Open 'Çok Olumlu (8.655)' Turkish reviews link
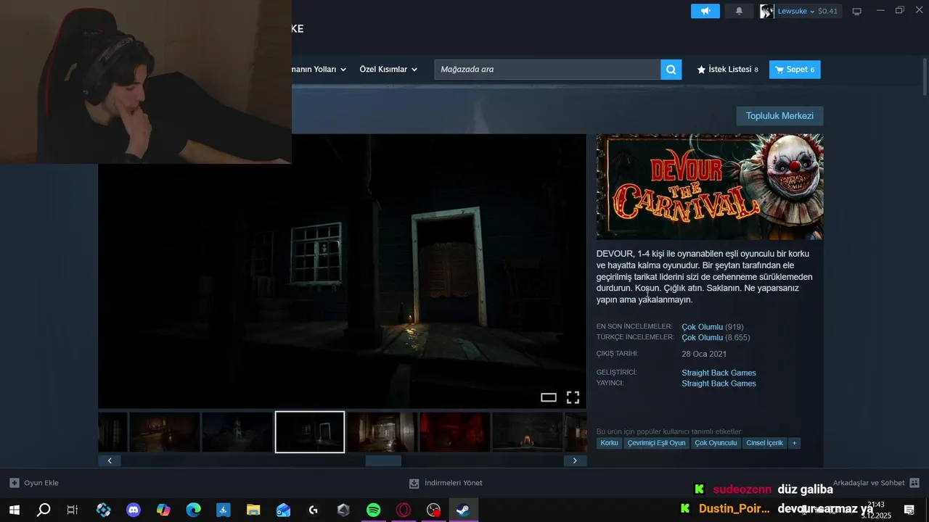 coord(716,338)
